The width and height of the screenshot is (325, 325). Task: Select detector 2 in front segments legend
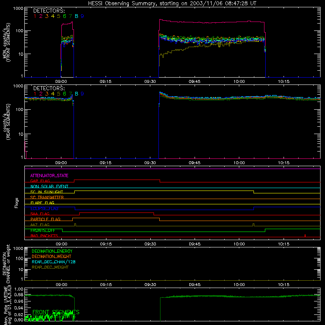[41, 16]
